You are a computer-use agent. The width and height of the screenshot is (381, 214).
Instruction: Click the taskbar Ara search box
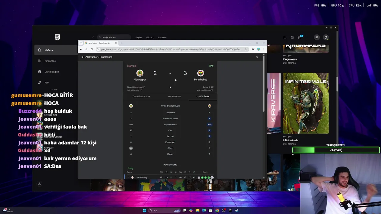point(165,210)
